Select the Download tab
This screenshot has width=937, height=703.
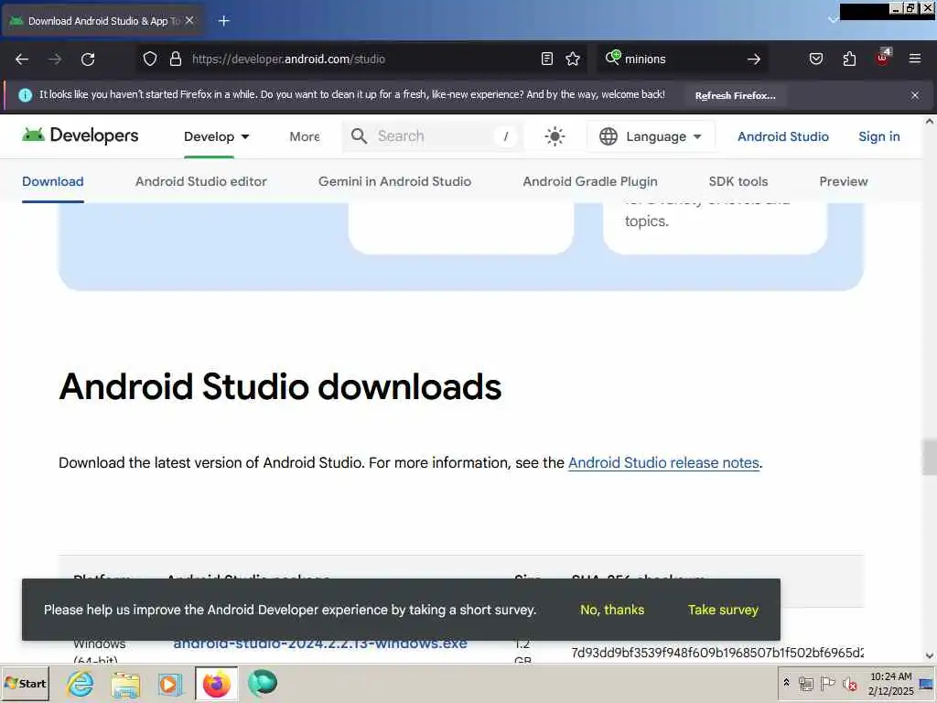pyautogui.click(x=52, y=181)
